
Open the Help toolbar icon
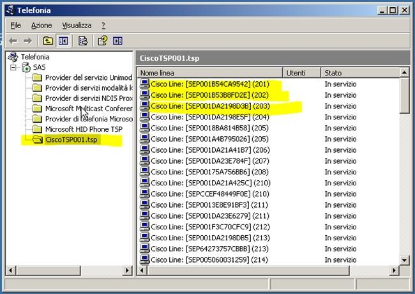[x=102, y=41]
